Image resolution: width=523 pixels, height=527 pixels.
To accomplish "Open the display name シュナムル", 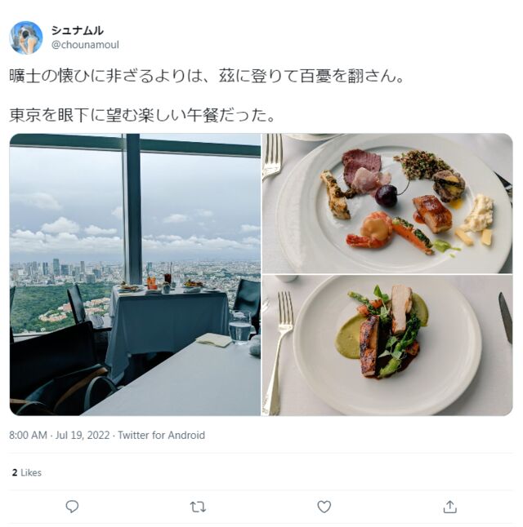I will 77,30.
